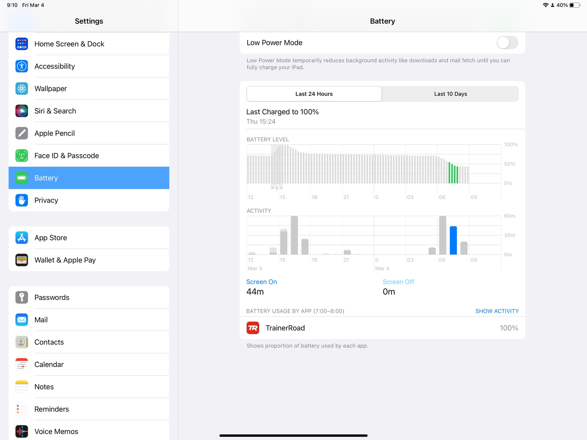The width and height of the screenshot is (587, 440).
Task: Open the Privacy hand icon
Action: (x=22, y=200)
